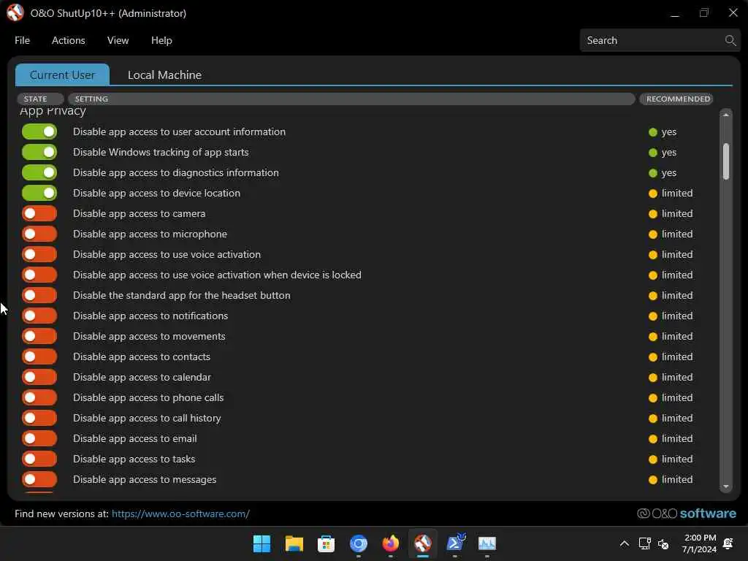Click the O&O ShutUp10++ title bar logo
The image size is (748, 561).
(15, 13)
